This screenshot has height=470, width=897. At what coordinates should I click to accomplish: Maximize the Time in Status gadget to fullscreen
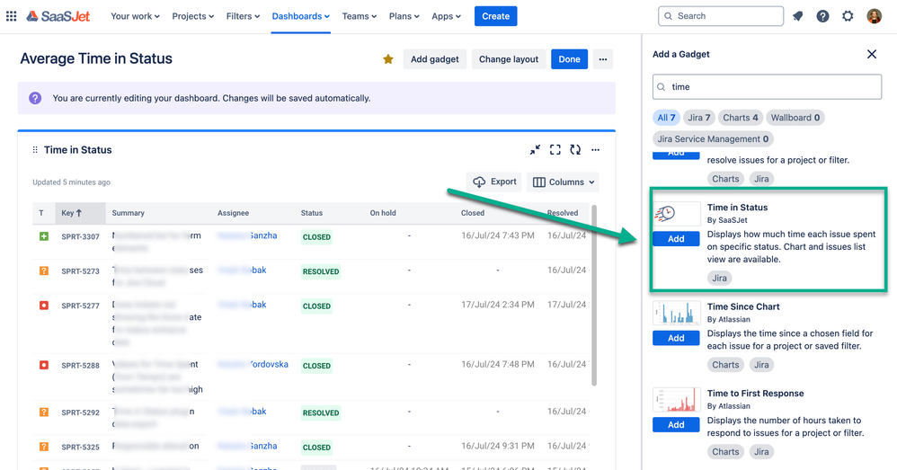click(555, 150)
